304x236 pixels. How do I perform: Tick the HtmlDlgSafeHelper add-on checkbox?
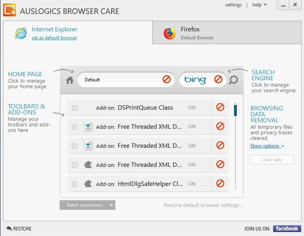[x=74, y=184]
